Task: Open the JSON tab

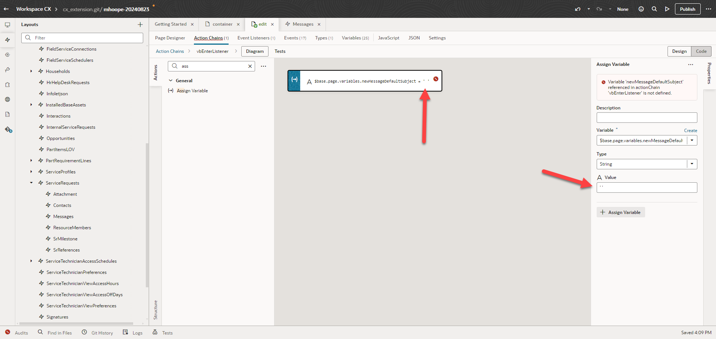Action: pyautogui.click(x=414, y=38)
